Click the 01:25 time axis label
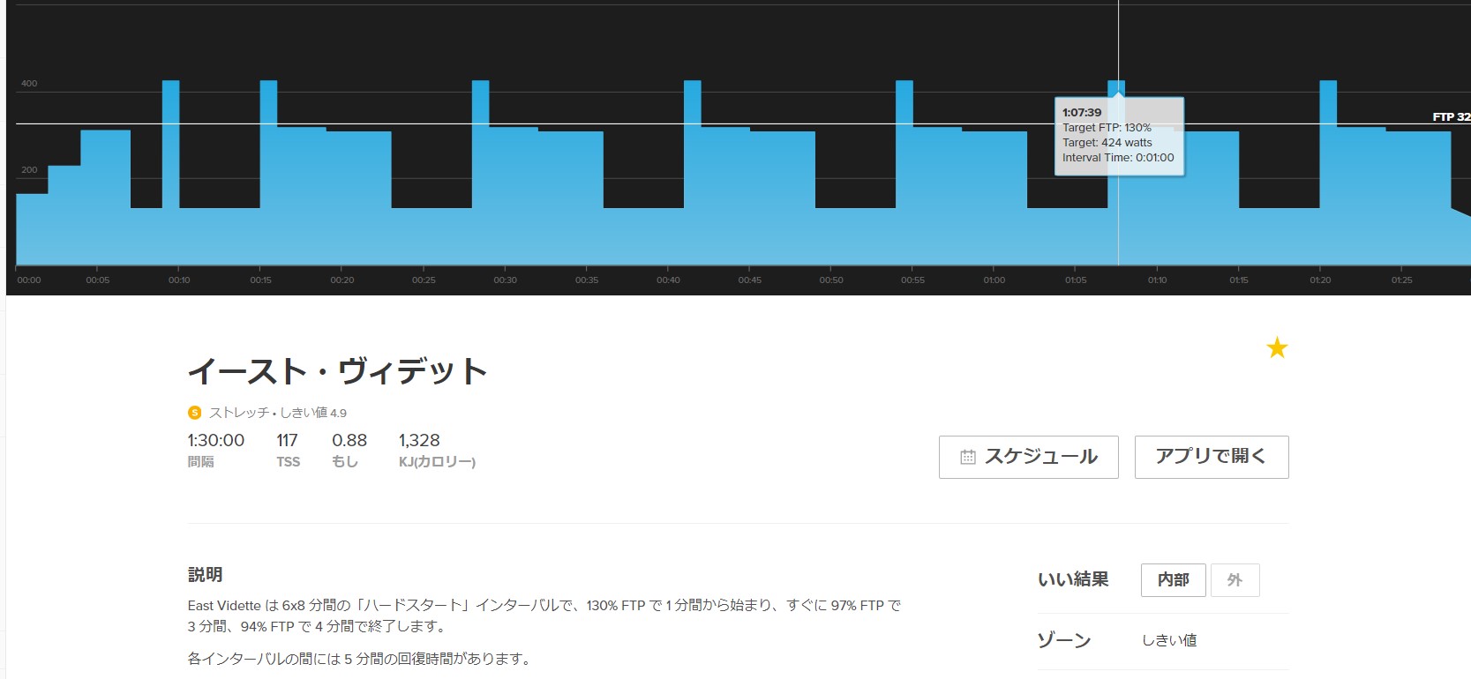The height and width of the screenshot is (679, 1471). (x=1401, y=280)
